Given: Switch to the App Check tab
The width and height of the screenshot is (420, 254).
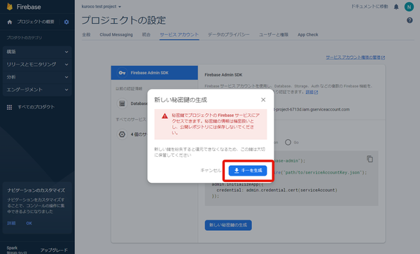Looking at the screenshot, I should click(x=308, y=34).
